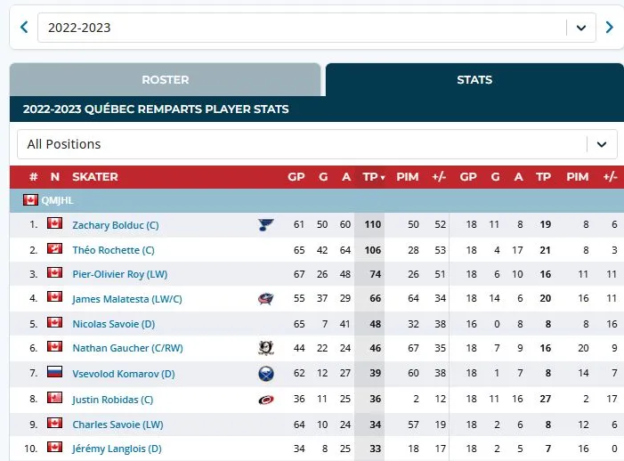Image resolution: width=624 pixels, height=461 pixels.
Task: Click the Buffalo Sabres logo beside Komarov
Action: (265, 374)
